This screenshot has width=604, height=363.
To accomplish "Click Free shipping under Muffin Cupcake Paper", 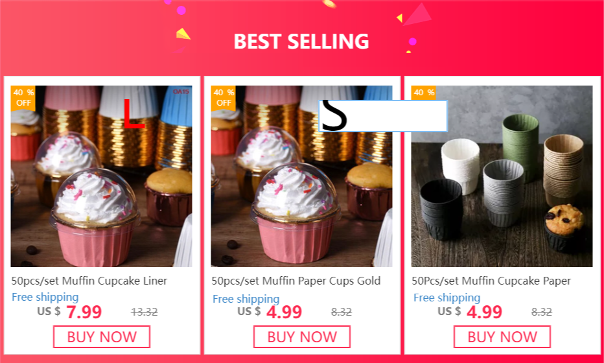I will tap(447, 298).
